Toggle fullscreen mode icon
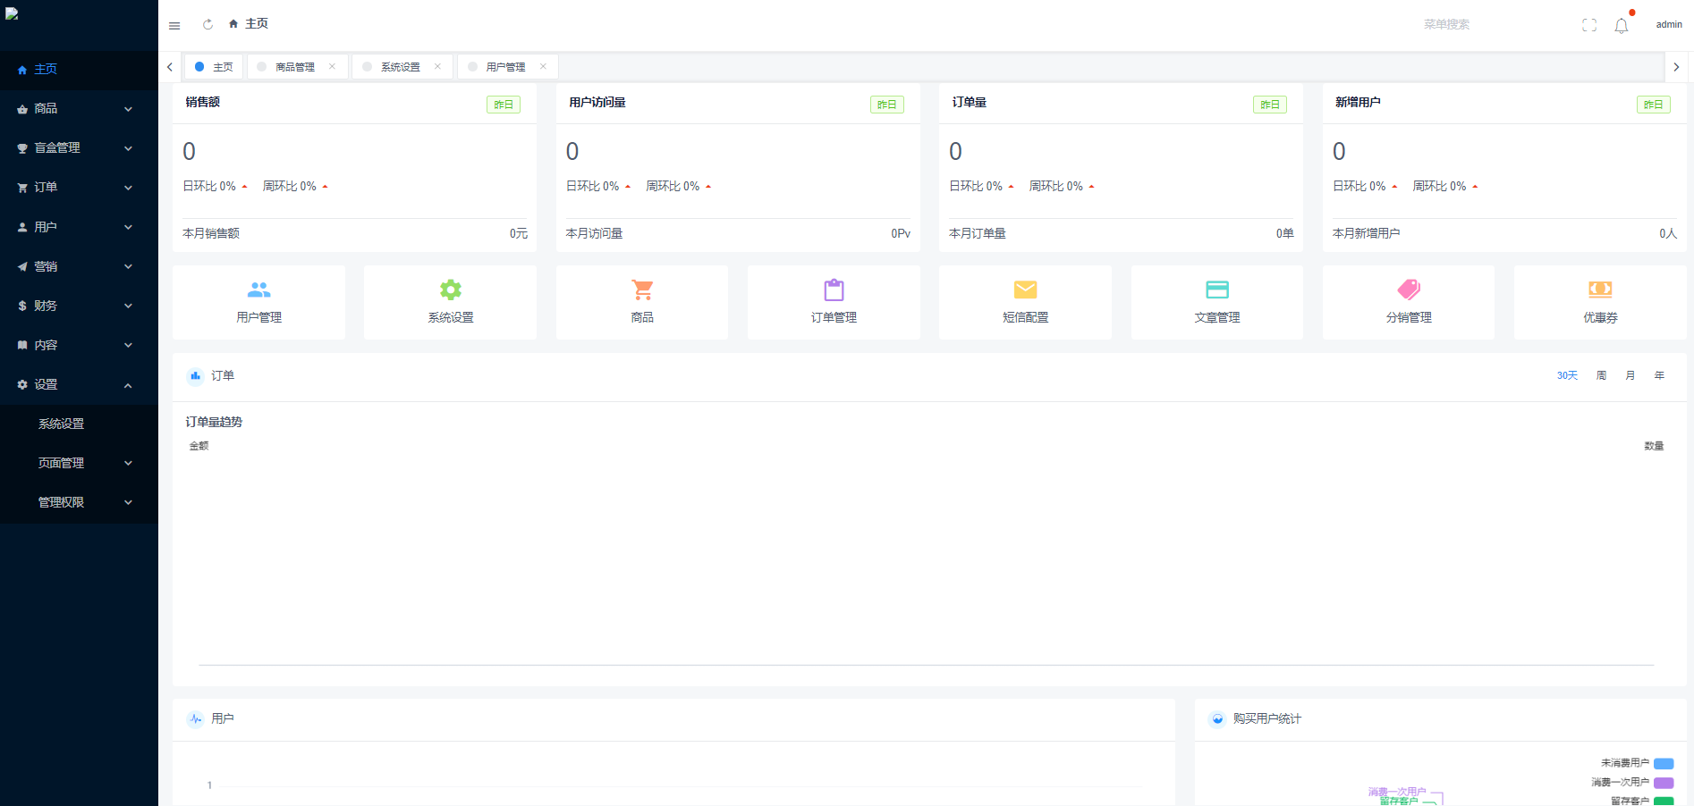 point(1588,25)
